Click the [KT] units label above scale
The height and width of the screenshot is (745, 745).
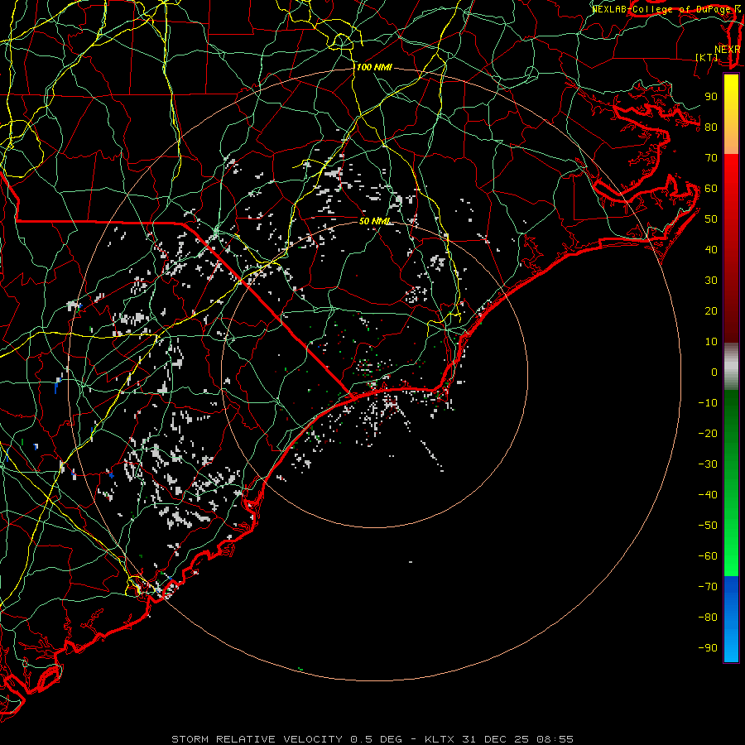[x=707, y=57]
